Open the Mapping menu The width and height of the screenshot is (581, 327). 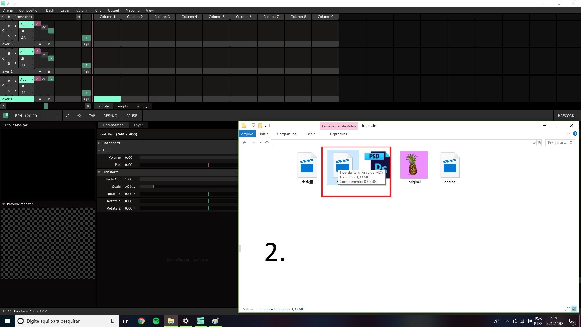[133, 10]
